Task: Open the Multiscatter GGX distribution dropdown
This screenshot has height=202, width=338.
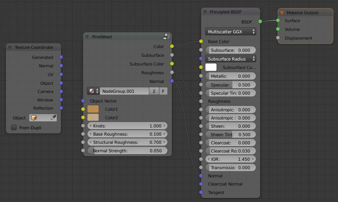Action: coord(230,31)
